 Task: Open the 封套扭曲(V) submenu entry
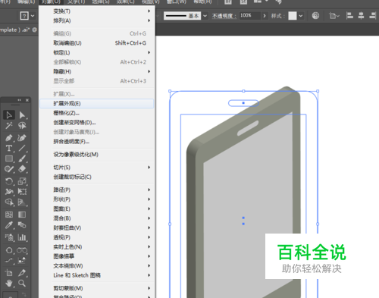97,227
